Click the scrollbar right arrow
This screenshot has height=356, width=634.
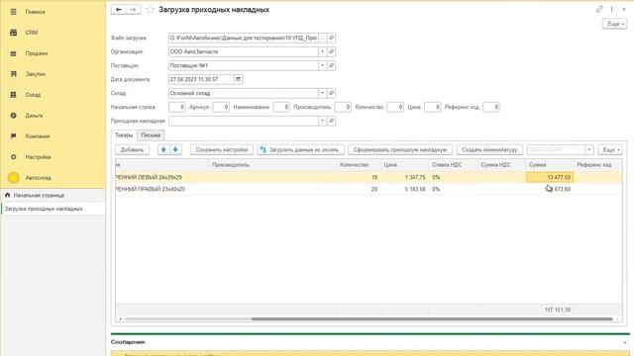click(617, 319)
